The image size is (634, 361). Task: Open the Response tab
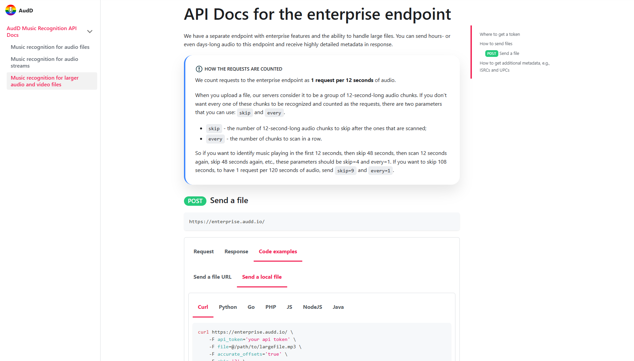(x=236, y=251)
